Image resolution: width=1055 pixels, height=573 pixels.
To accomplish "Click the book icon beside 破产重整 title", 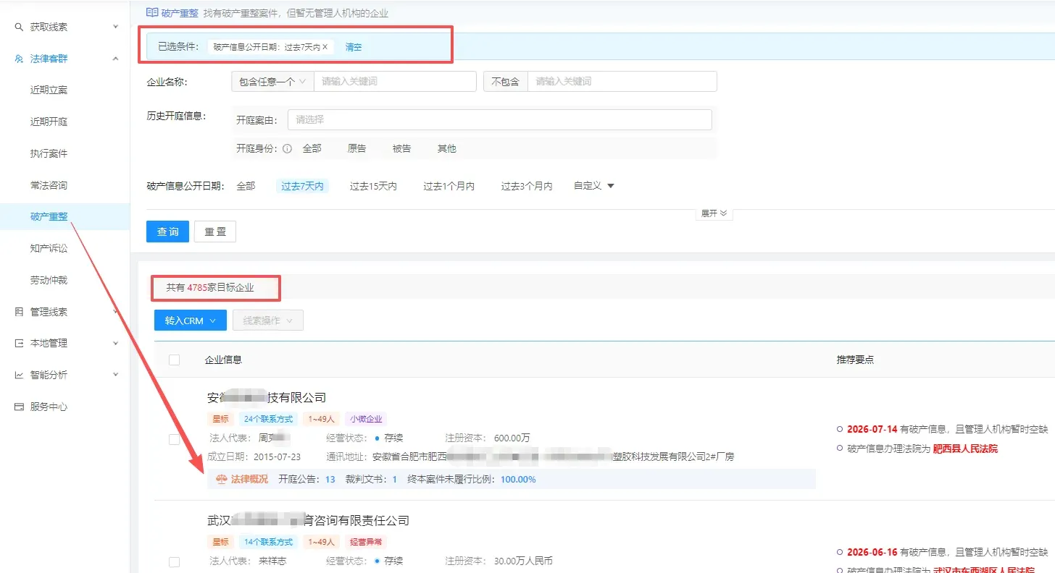I will (152, 12).
